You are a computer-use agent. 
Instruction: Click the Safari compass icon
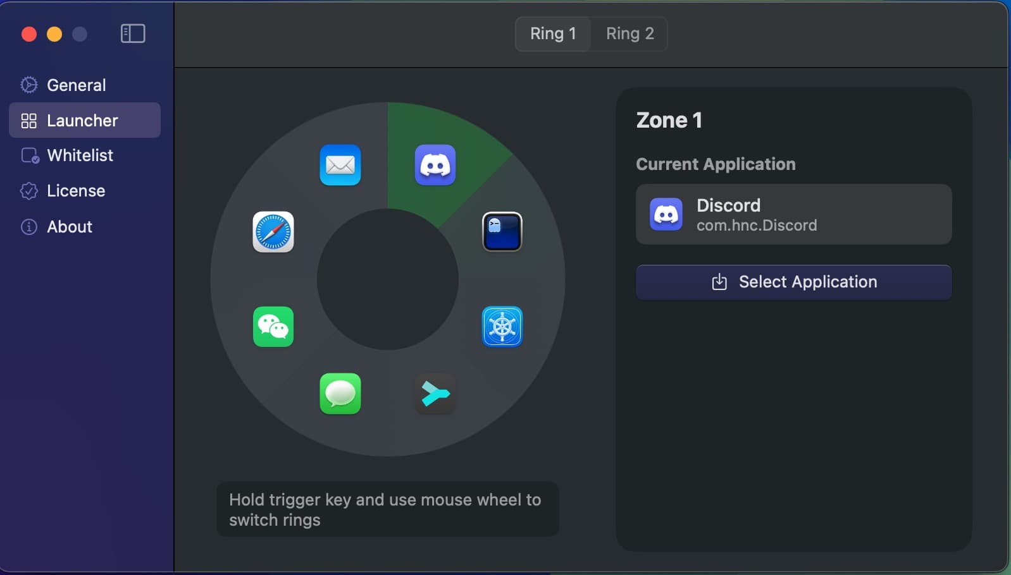point(273,232)
